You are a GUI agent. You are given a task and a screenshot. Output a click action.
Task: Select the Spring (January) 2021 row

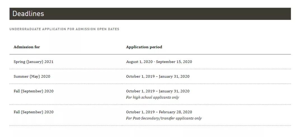click(150, 62)
